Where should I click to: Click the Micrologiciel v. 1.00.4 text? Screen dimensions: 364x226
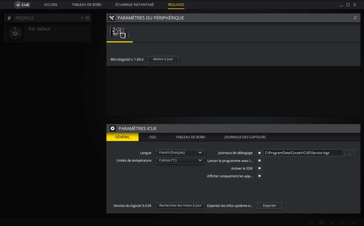[x=127, y=59]
